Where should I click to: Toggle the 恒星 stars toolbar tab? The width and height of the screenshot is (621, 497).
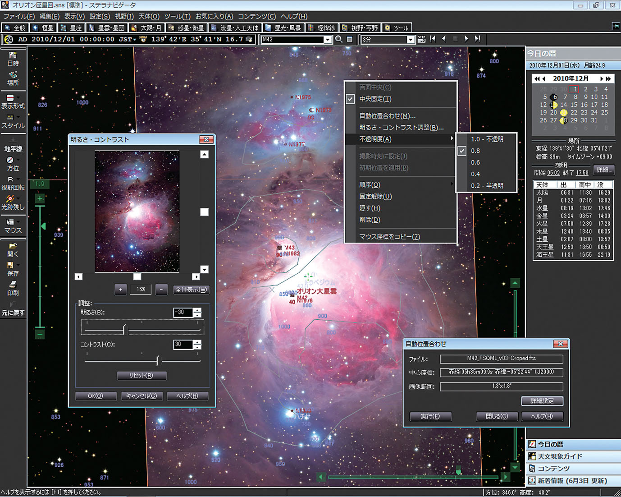43,28
